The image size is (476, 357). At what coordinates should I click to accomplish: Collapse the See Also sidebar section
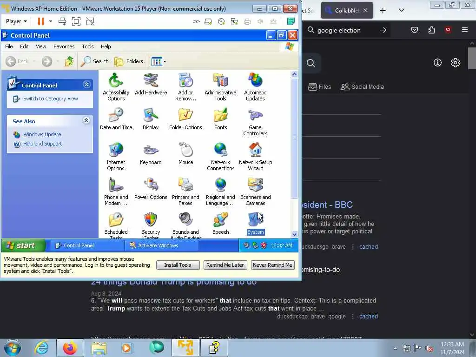(86, 120)
